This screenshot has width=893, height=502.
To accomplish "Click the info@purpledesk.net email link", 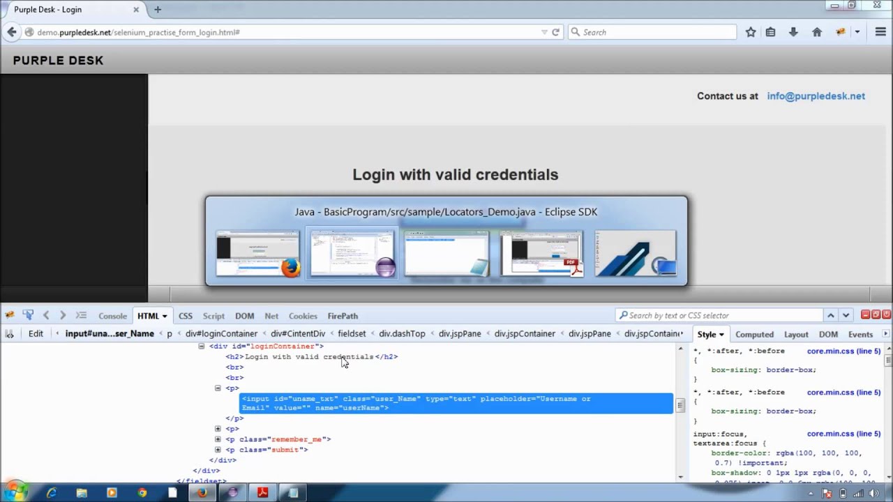I will click(x=816, y=96).
